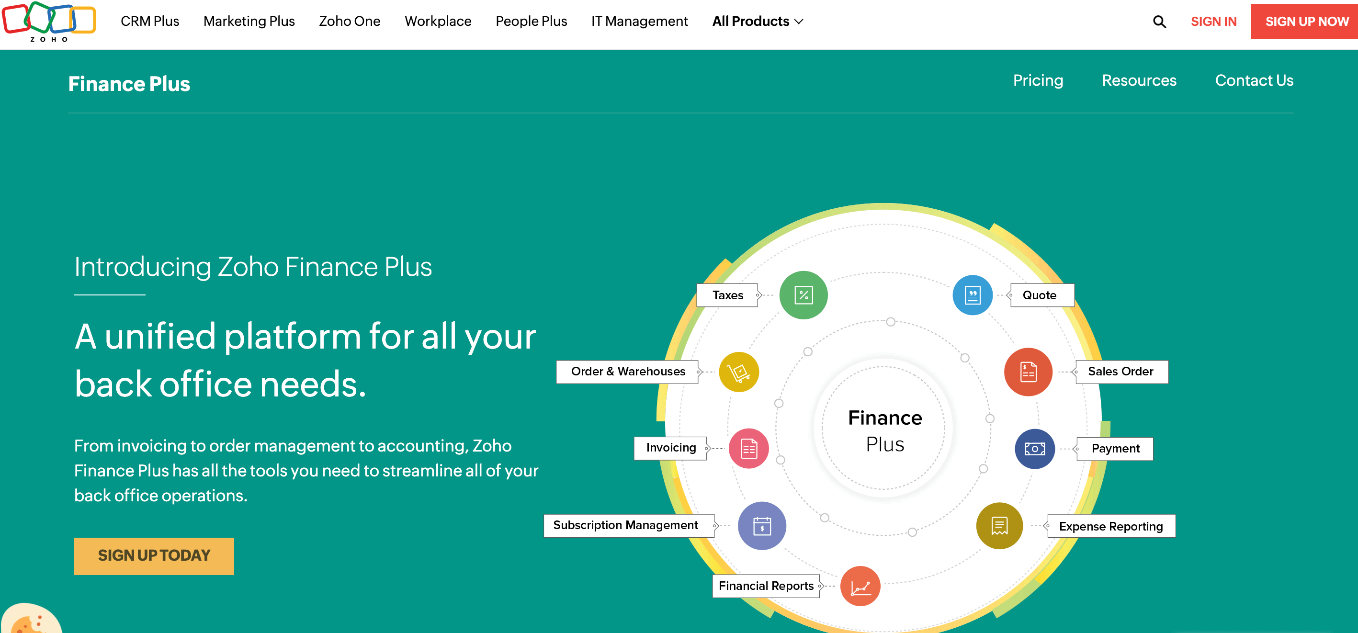Screen dimensions: 1358x633
Task: Open Marketing Plus in the navigation
Action: [x=249, y=22]
